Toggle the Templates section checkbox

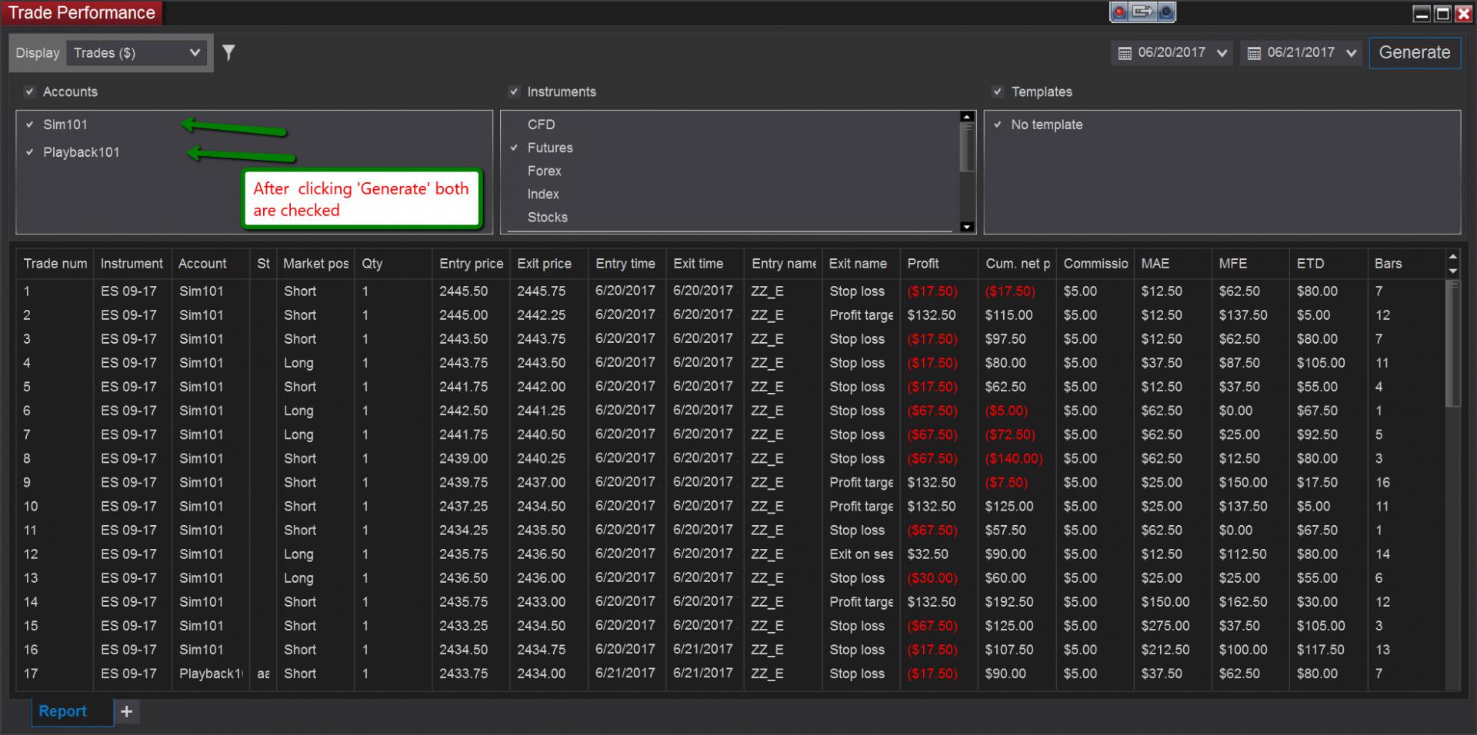(x=998, y=91)
